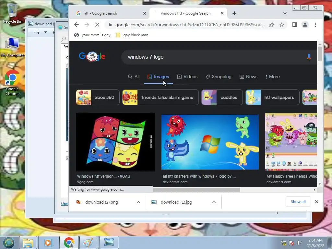Switch to the All search results tab
This screenshot has width=332, height=249.
click(134, 77)
